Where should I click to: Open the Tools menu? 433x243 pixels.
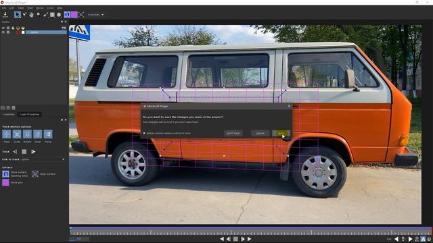point(50,8)
